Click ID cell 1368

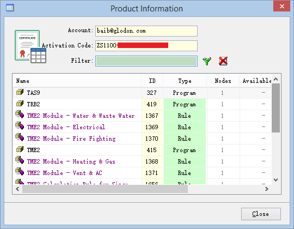[x=151, y=161]
